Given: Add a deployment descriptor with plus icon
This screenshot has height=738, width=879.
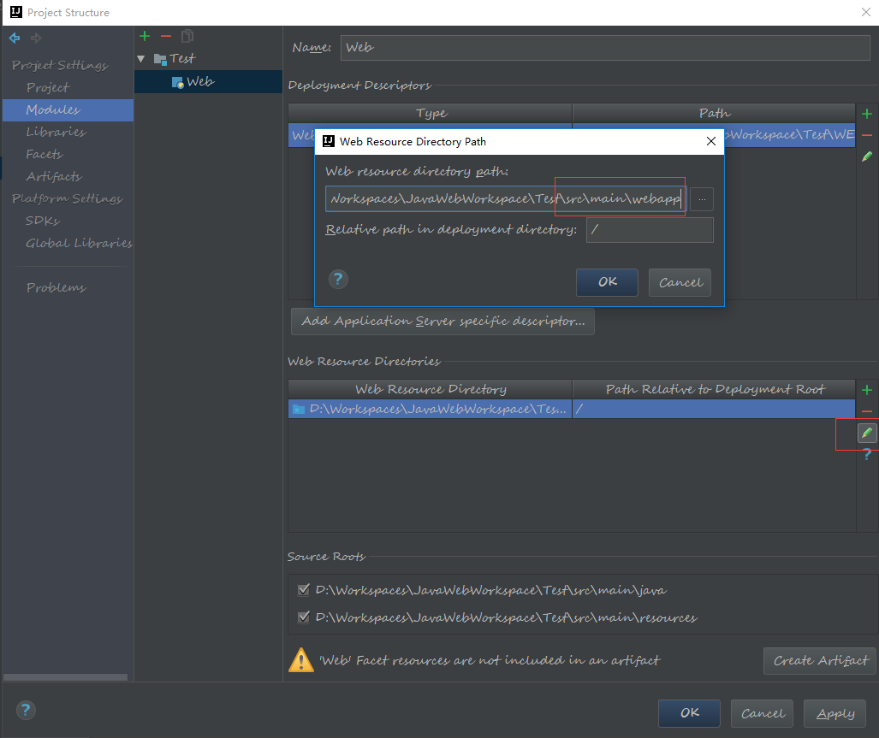Looking at the screenshot, I should point(867,115).
